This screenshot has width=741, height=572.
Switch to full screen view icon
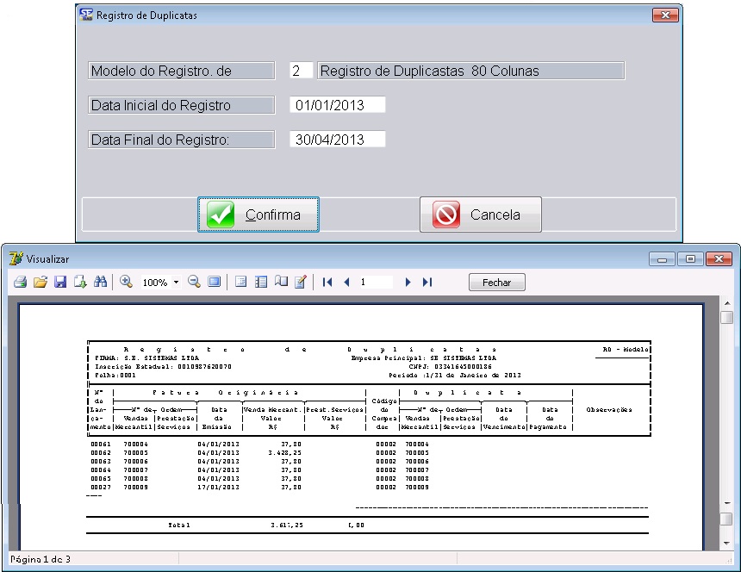[214, 282]
